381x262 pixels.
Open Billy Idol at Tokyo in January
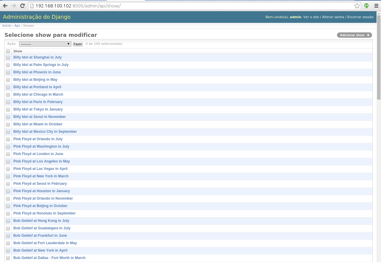click(38, 109)
